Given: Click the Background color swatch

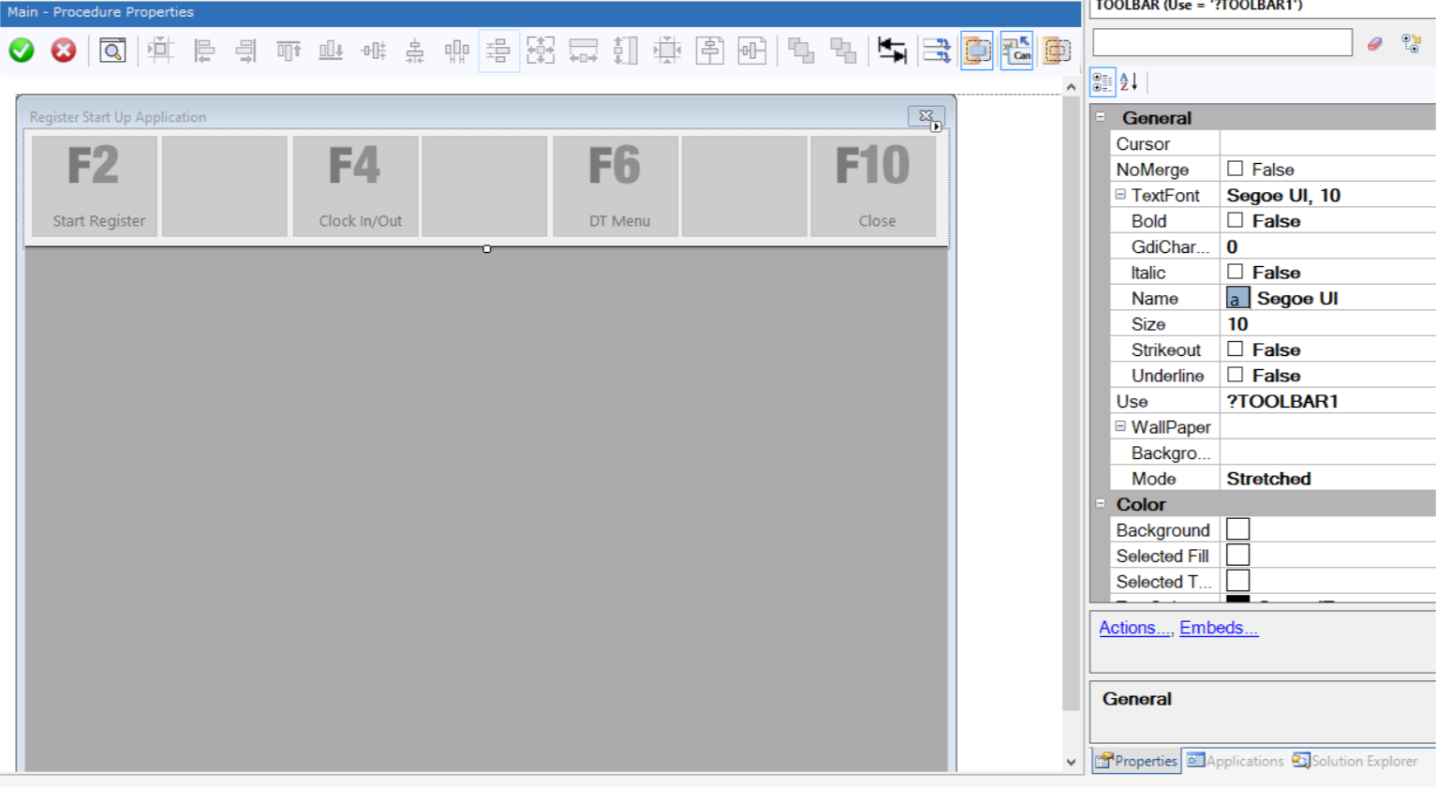Looking at the screenshot, I should tap(1237, 529).
